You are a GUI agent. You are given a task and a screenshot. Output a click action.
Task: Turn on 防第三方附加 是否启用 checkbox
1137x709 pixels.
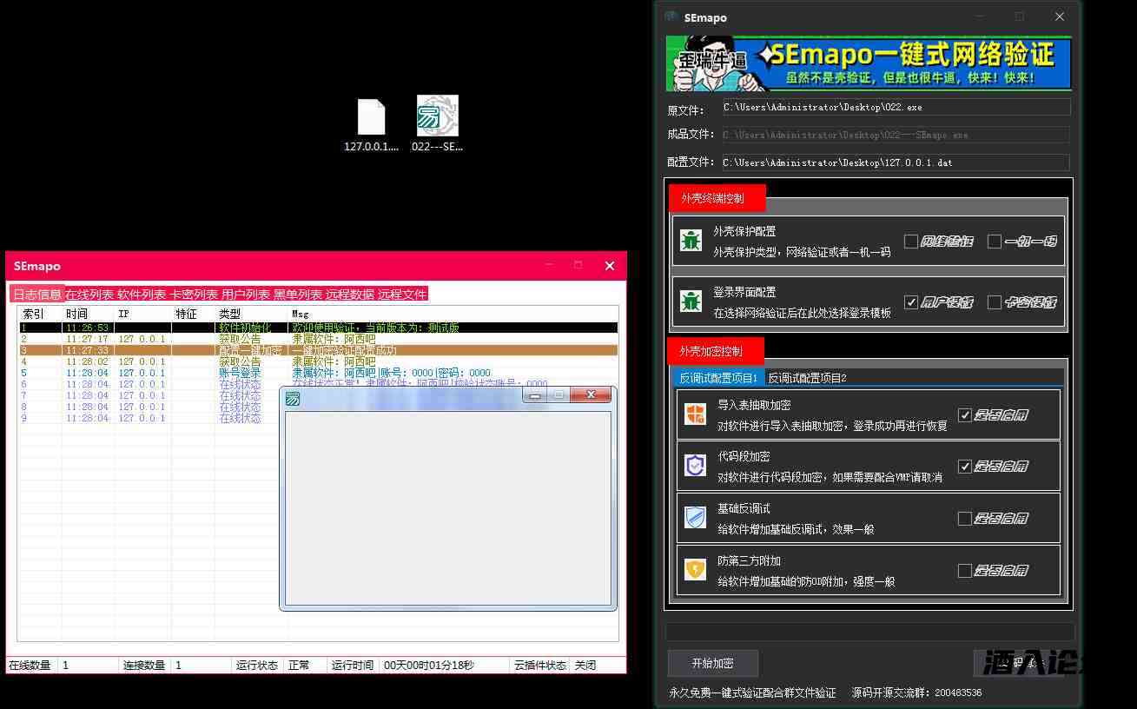(964, 571)
